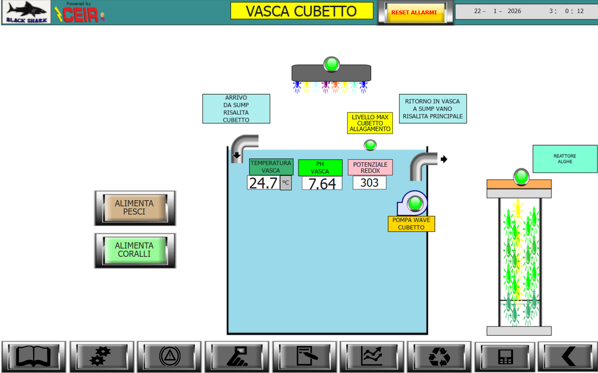Click the TEMPERATURA VASCA value 24.7
The width and height of the screenshot is (598, 373).
point(263,183)
